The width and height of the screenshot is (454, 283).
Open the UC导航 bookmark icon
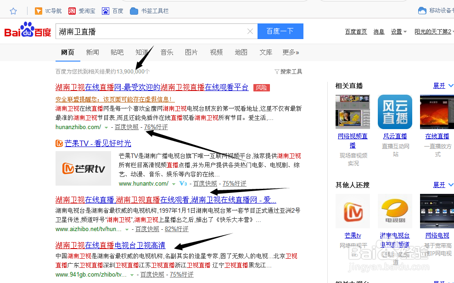38,11
